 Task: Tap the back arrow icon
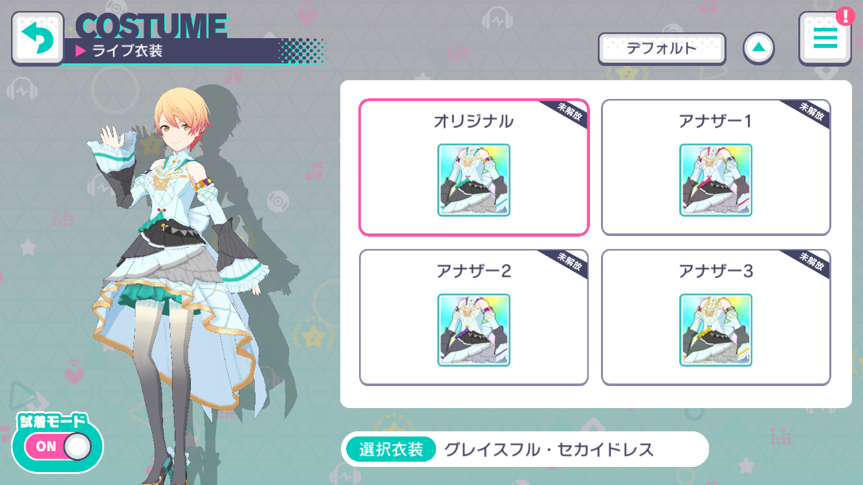coord(38,38)
